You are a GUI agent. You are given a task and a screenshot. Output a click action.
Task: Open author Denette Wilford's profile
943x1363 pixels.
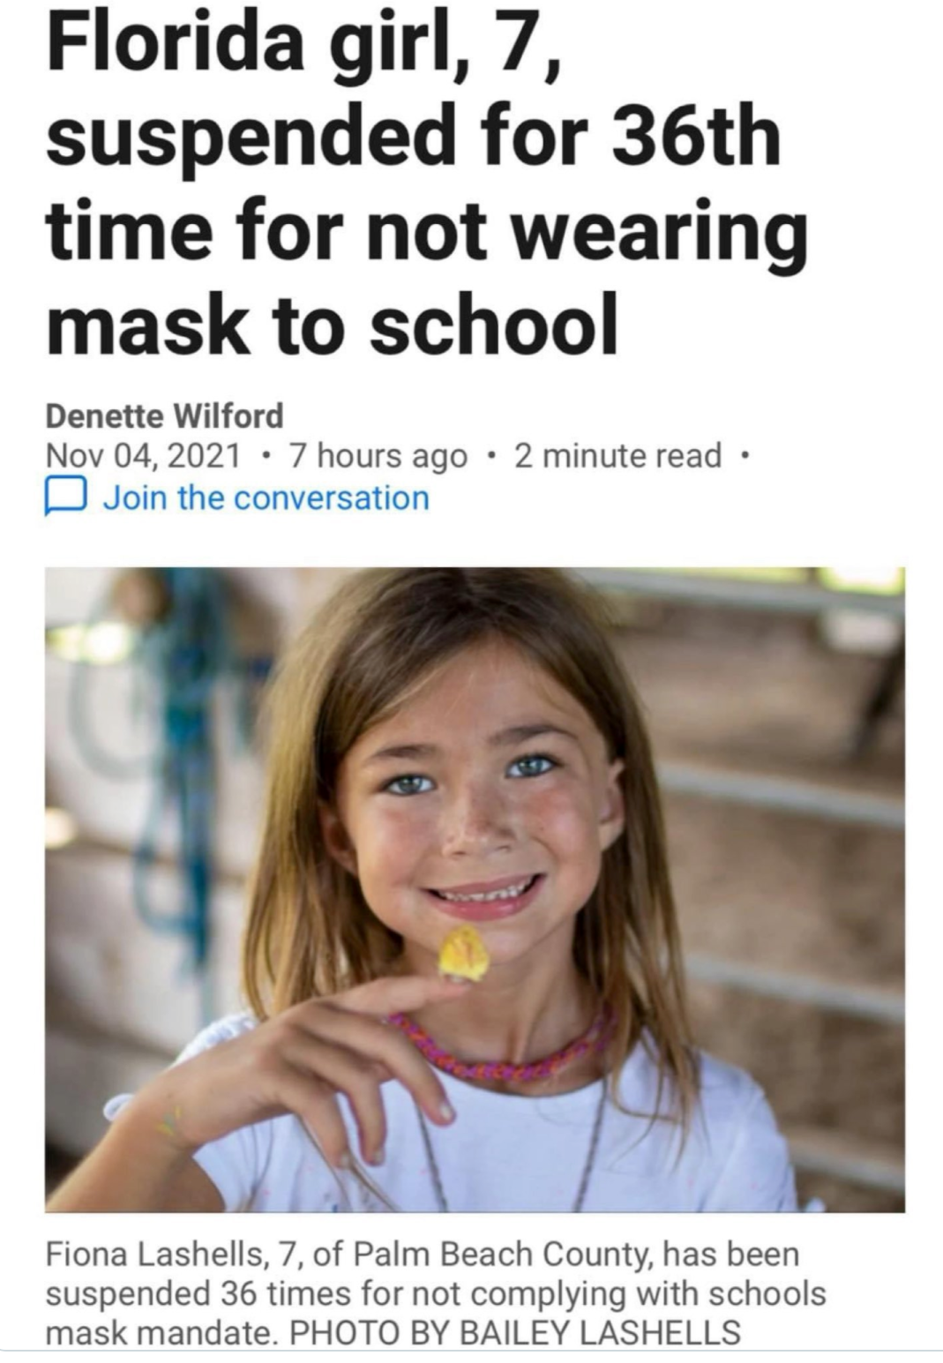pyautogui.click(x=164, y=416)
